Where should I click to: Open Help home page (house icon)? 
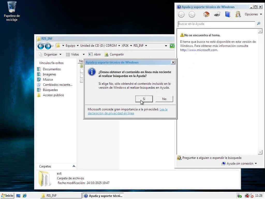pyautogui.click(x=206, y=15)
